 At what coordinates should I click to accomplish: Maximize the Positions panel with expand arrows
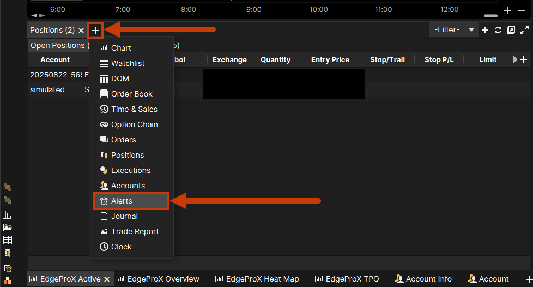coord(524,30)
